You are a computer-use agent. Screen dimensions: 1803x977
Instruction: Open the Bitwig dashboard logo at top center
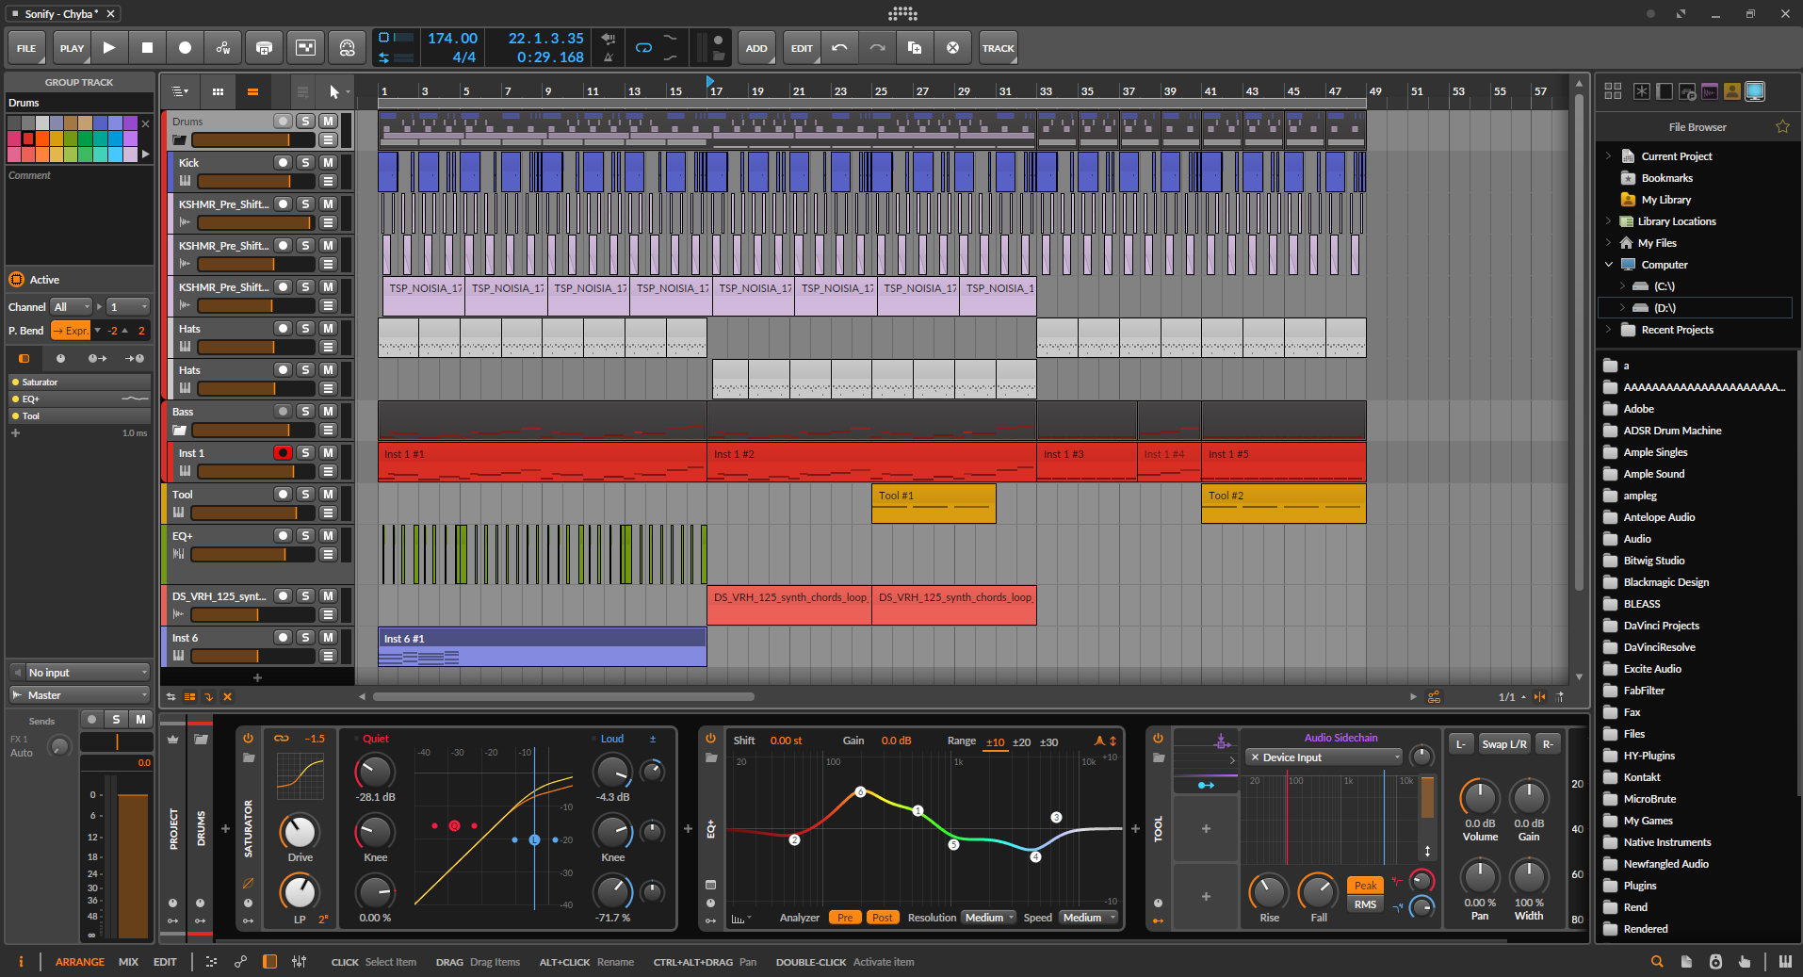(x=901, y=13)
